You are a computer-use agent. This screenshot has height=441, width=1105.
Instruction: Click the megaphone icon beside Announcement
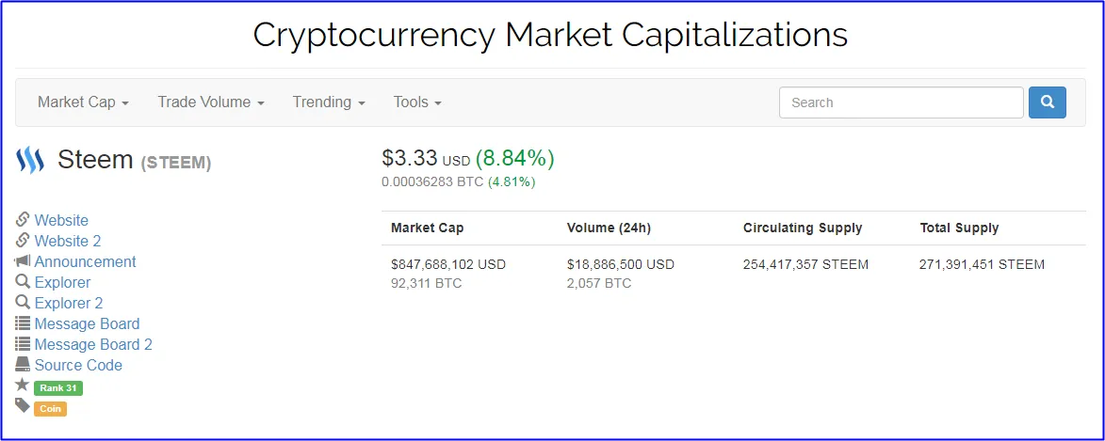click(x=23, y=261)
